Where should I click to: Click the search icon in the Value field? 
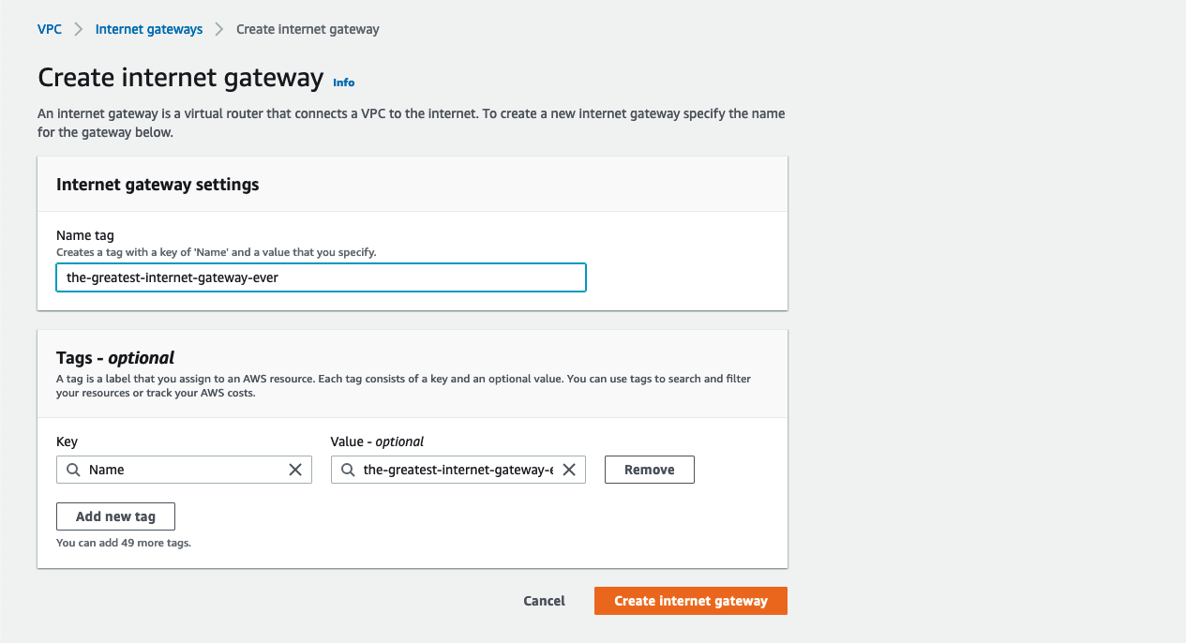[348, 470]
